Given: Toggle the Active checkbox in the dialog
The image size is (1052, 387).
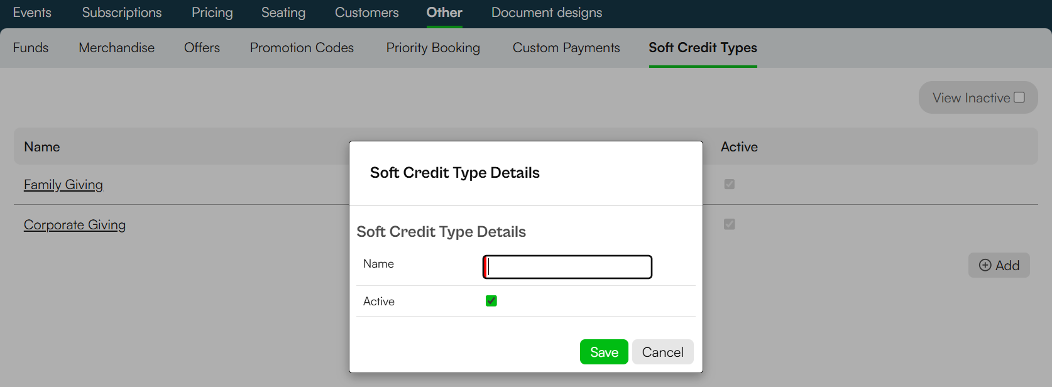Looking at the screenshot, I should (x=491, y=301).
